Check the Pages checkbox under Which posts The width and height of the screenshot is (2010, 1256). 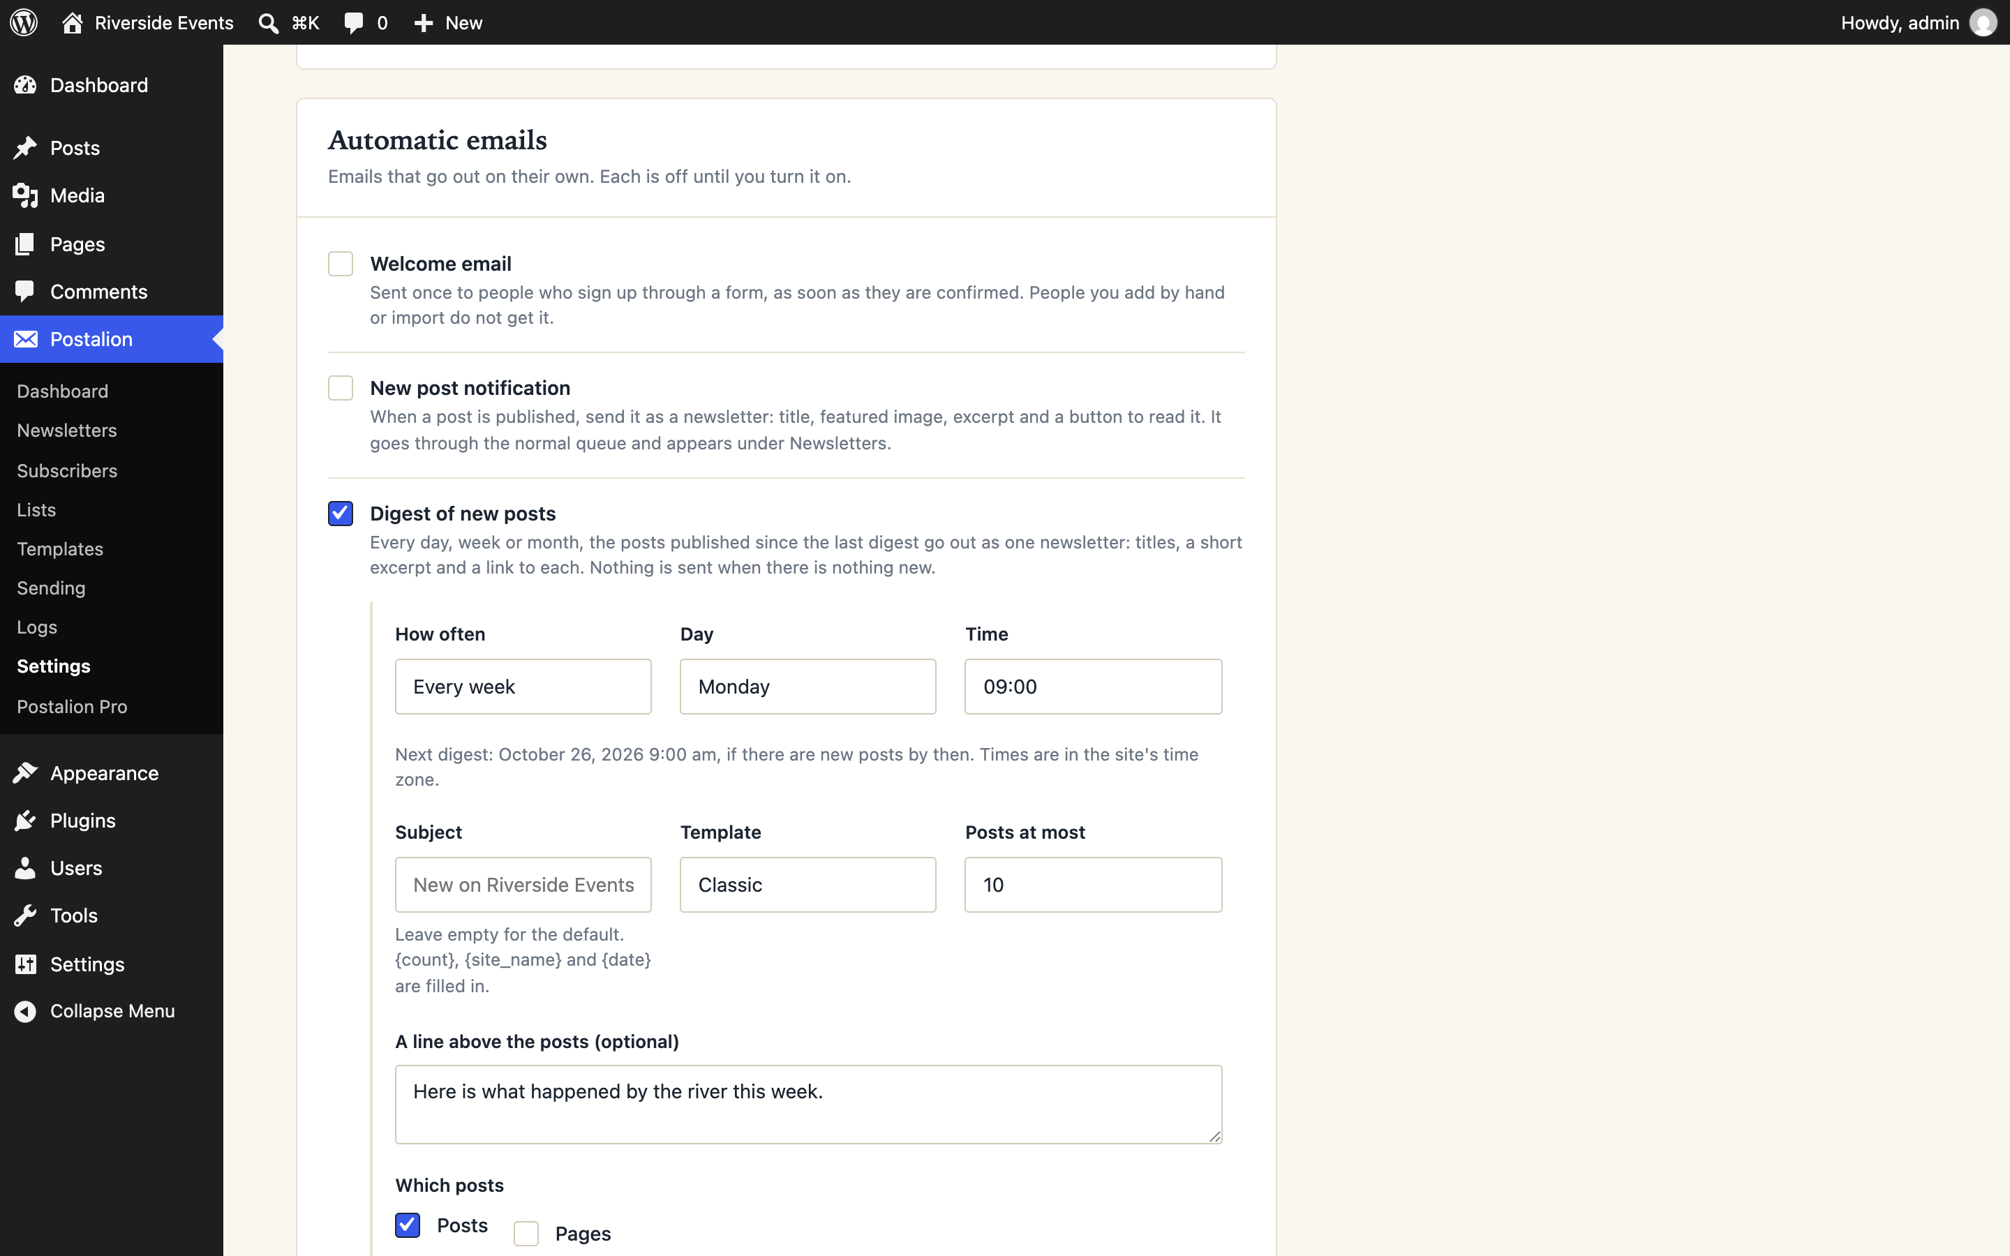tap(527, 1234)
